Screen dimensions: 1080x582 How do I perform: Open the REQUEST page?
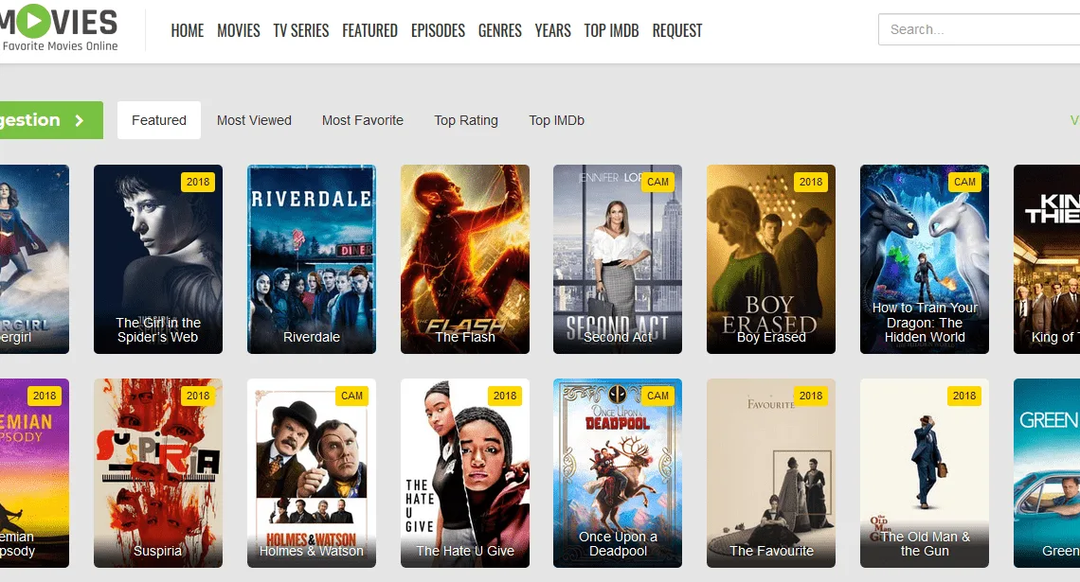point(677,30)
